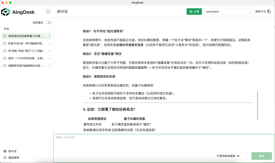Click chat icon of 如果'时间' row
This screenshot has width=275, height=163.
[x=5, y=43]
